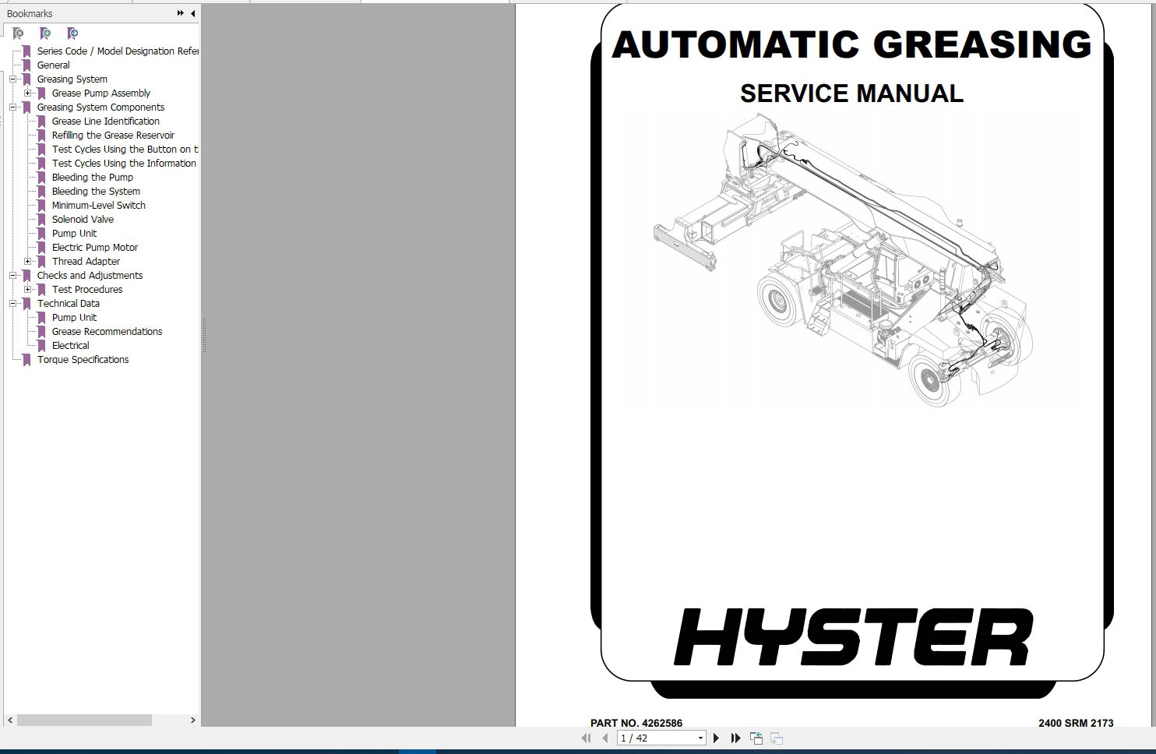Image resolution: width=1156 pixels, height=754 pixels.
Task: Open the Torque Specifications bookmark
Action: (x=83, y=360)
